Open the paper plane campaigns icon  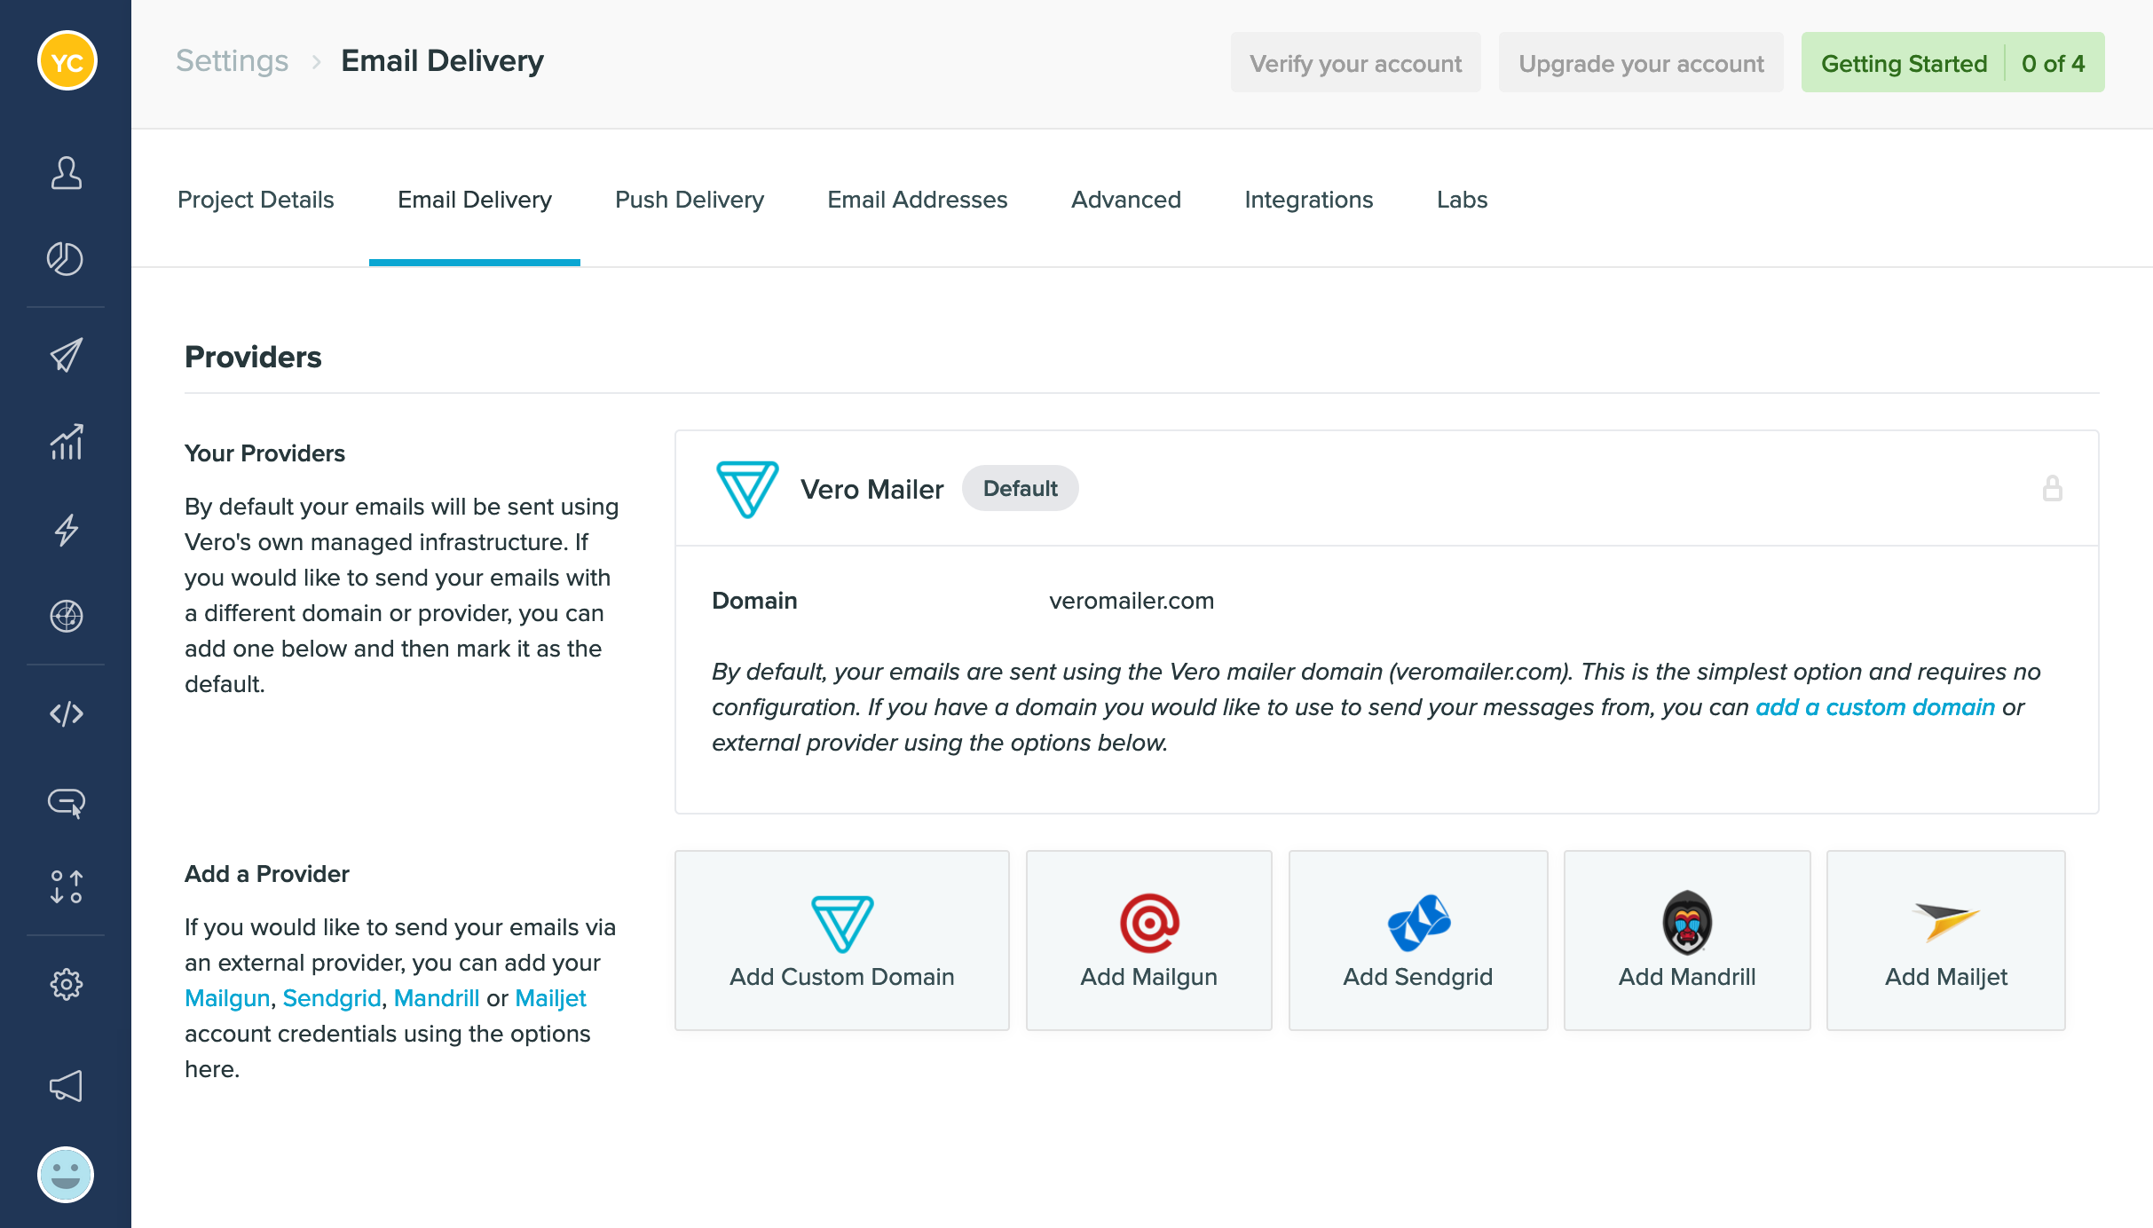click(66, 355)
